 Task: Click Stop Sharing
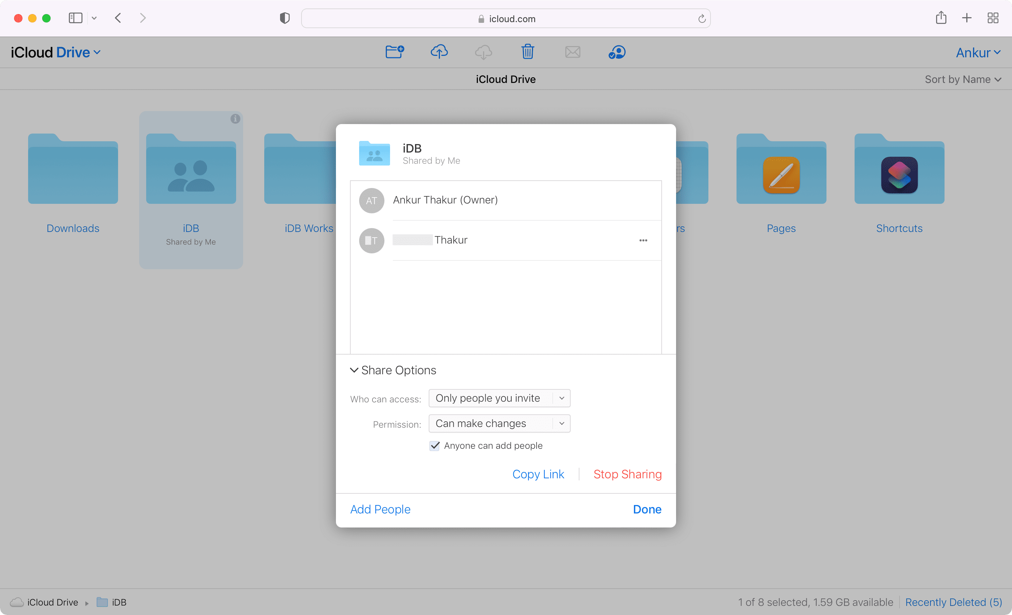(x=627, y=474)
